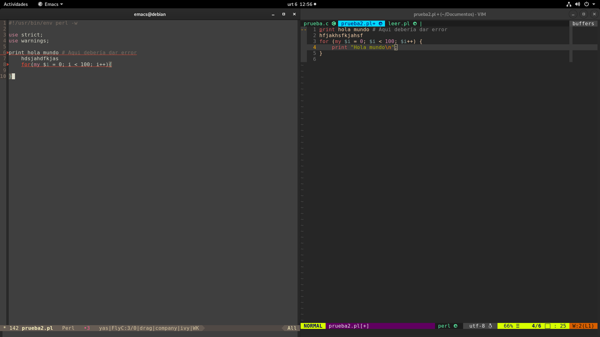This screenshot has width=600, height=337.
Task: Click the NORMAL mode indicator in Vim
Action: [x=313, y=326]
